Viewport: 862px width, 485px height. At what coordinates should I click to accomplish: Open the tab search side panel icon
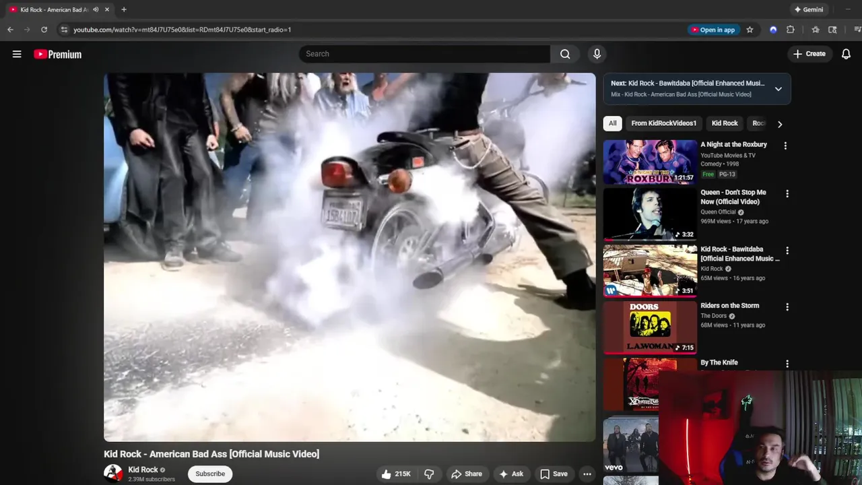tap(833, 30)
